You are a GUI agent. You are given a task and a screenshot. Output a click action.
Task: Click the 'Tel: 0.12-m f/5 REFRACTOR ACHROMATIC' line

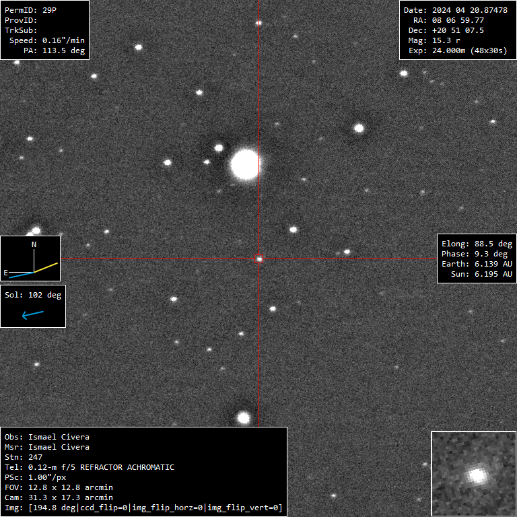[90, 467]
